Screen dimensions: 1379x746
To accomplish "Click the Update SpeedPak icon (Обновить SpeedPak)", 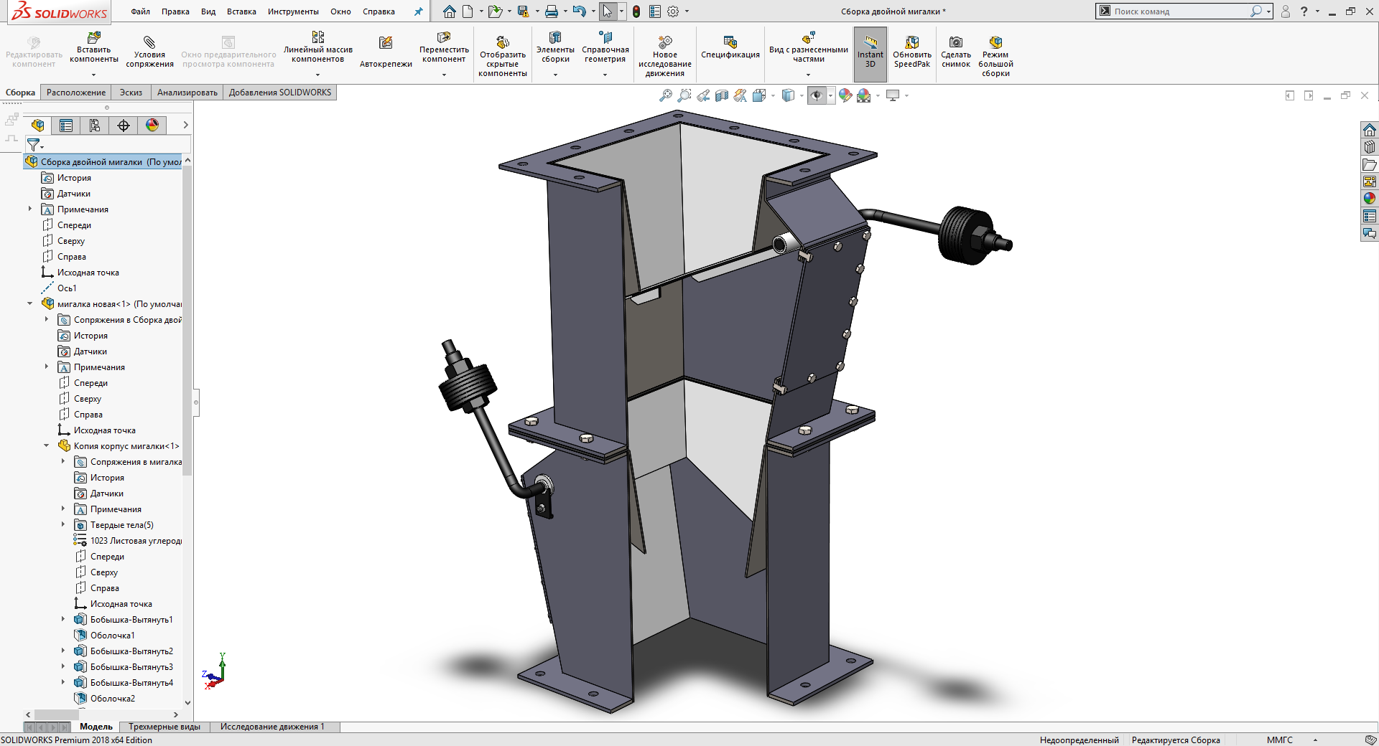I will (x=911, y=43).
